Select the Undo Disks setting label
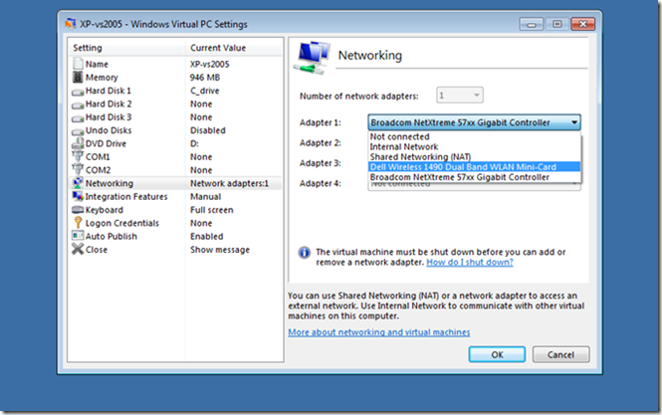This screenshot has height=415, width=662. pyautogui.click(x=109, y=130)
